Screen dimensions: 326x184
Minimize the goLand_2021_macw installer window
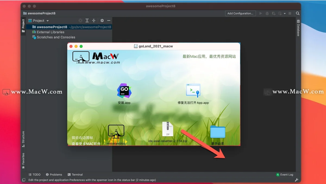click(76, 46)
